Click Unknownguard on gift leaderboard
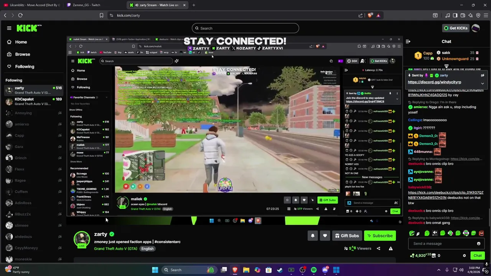Image resolution: width=491 pixels, height=276 pixels. [455, 59]
